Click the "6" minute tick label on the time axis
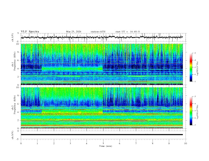This screenshot has width=209, height=161. (x=120, y=143)
